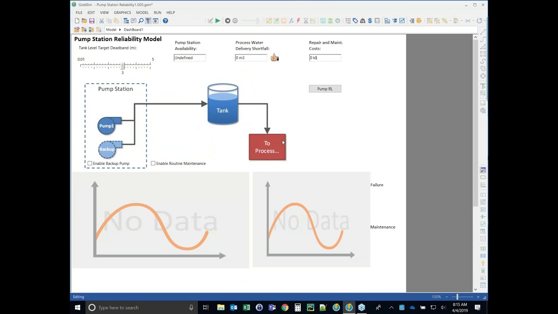Click Model in the path breadcrumb
Image resolution: width=558 pixels, height=314 pixels.
pyautogui.click(x=111, y=30)
